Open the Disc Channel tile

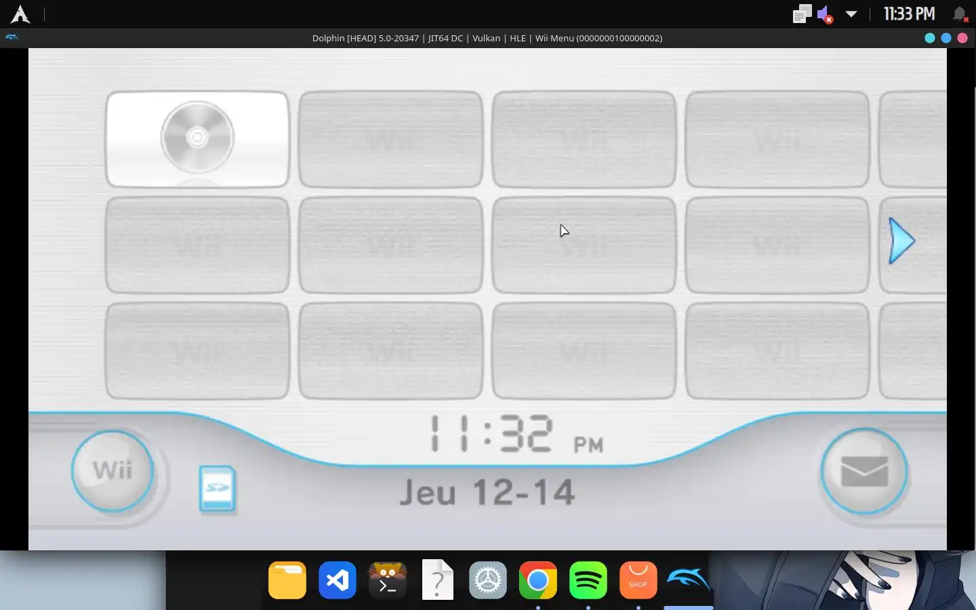pyautogui.click(x=197, y=139)
